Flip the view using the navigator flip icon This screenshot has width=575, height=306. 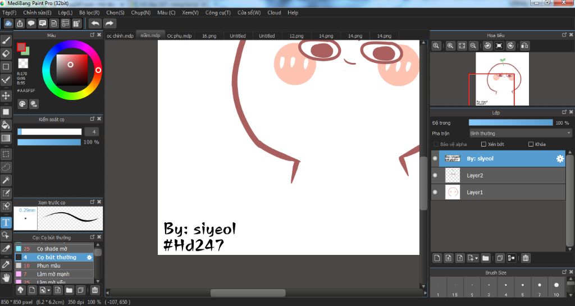pos(525,46)
